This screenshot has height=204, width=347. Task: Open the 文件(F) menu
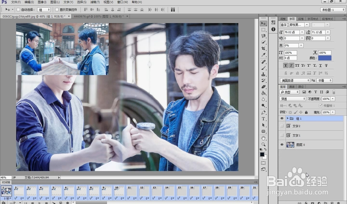(16, 2)
